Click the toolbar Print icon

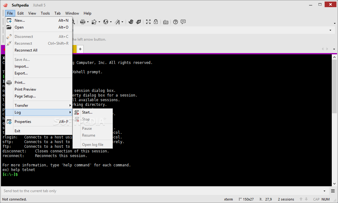coord(83,22)
